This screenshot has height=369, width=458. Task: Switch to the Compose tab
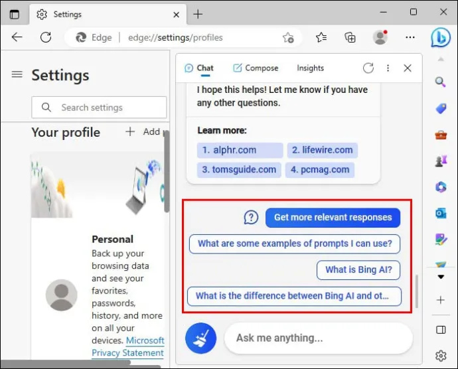point(256,68)
